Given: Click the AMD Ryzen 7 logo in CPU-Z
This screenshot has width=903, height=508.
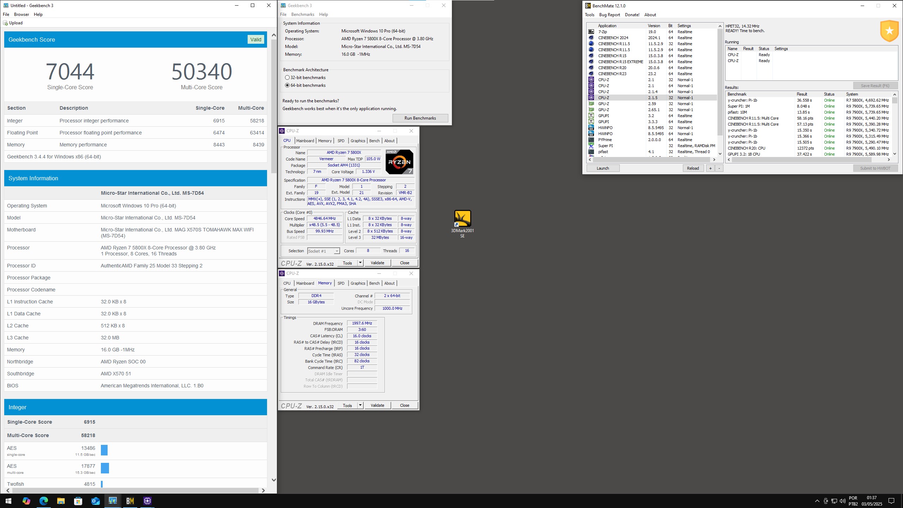Looking at the screenshot, I should tap(399, 162).
